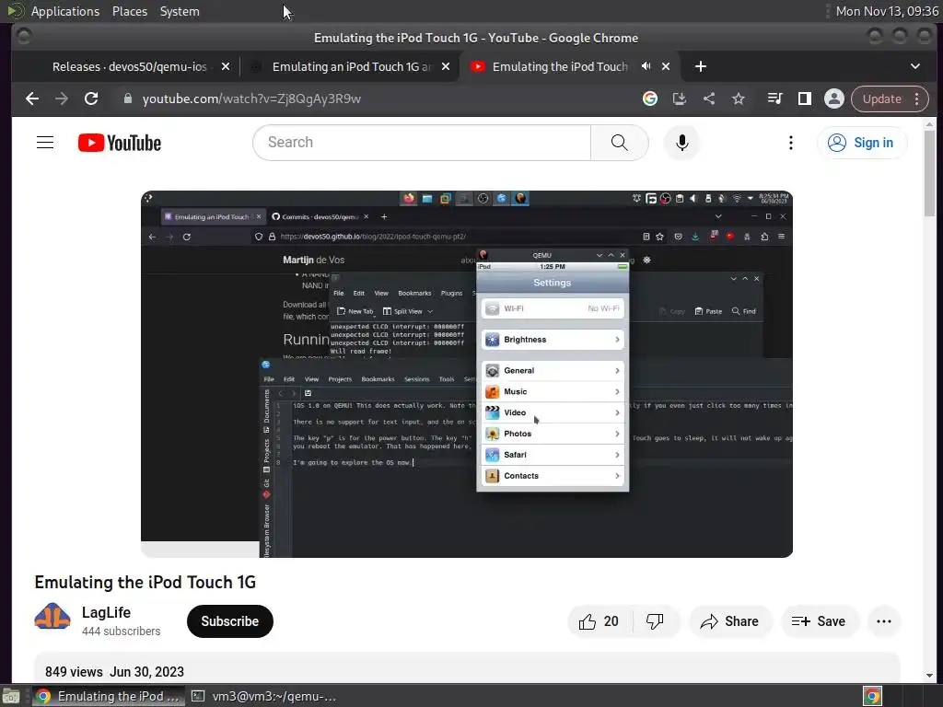Click the Chrome forward arrow
Image resolution: width=943 pixels, height=707 pixels.
point(62,99)
